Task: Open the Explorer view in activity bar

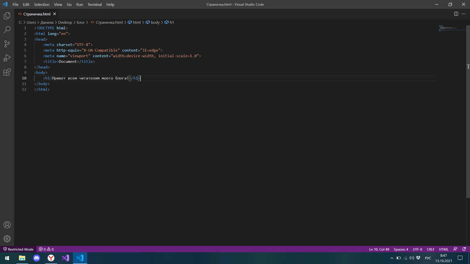Action: pos(7,16)
